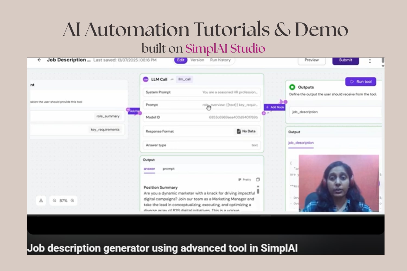Click the Position Summary heading

pyautogui.click(x=161, y=187)
